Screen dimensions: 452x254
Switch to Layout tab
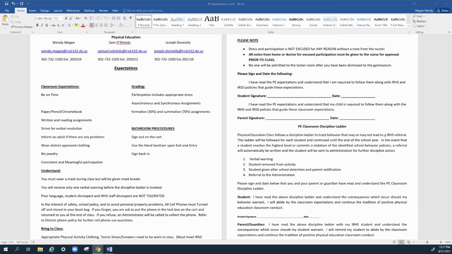tap(58, 11)
